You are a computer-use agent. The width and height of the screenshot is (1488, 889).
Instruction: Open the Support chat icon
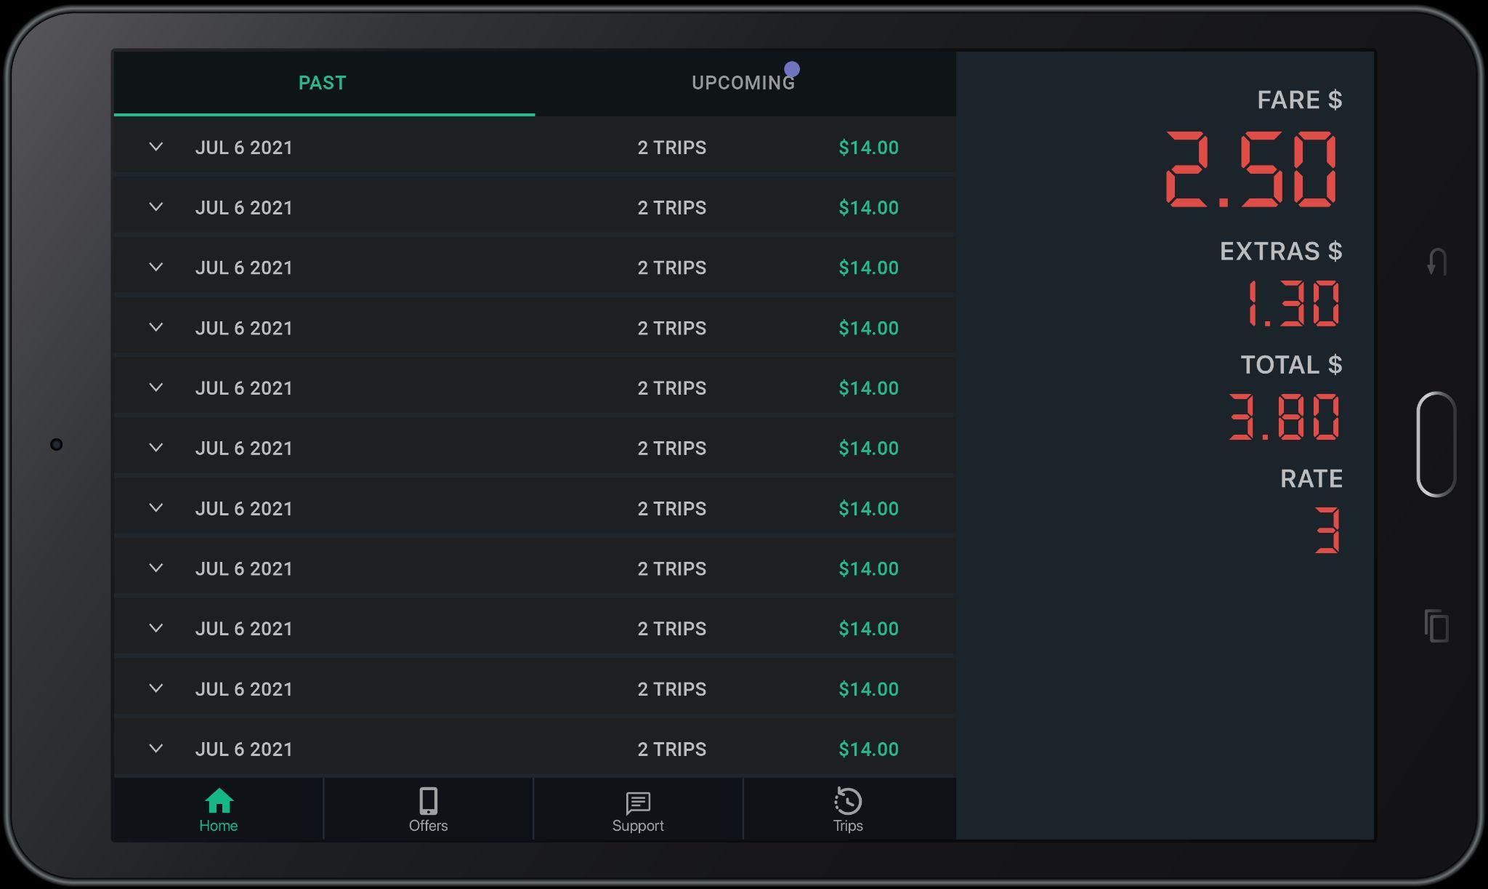[637, 802]
